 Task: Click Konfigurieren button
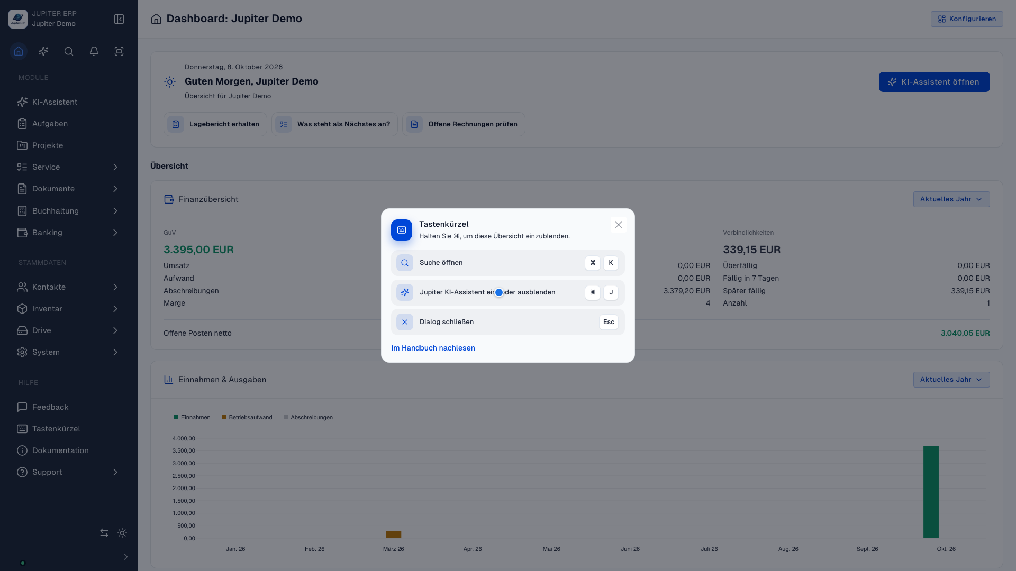tap(967, 19)
